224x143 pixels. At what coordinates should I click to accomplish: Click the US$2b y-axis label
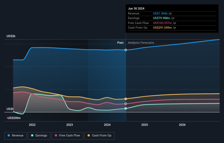11,36
